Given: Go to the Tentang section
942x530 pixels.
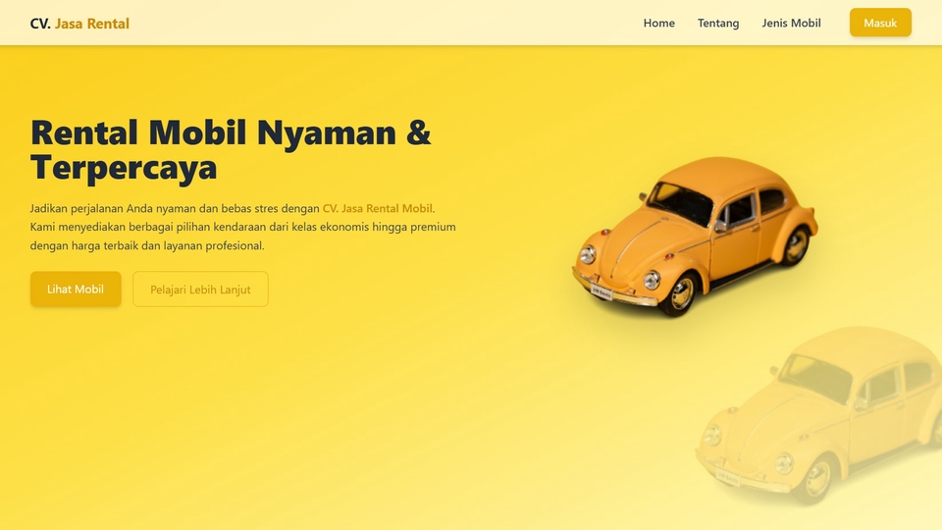Looking at the screenshot, I should pyautogui.click(x=718, y=23).
